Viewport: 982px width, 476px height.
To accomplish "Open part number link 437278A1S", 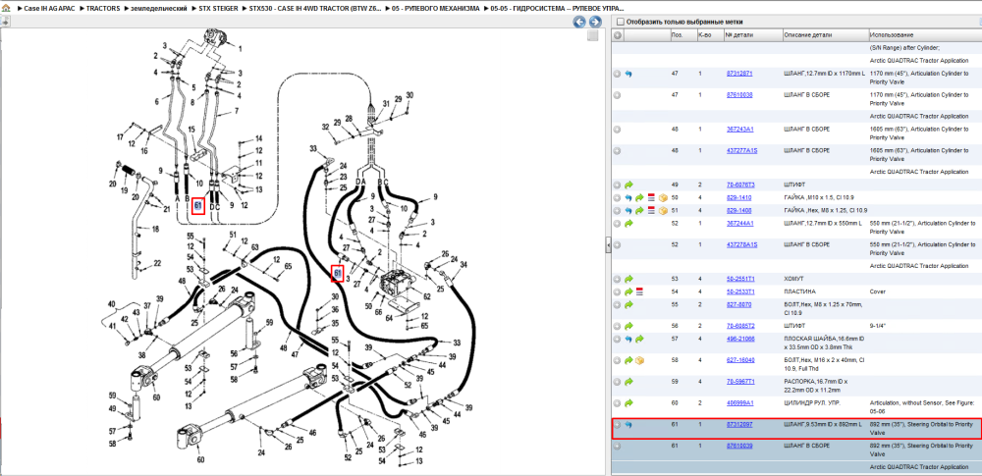I will click(741, 244).
